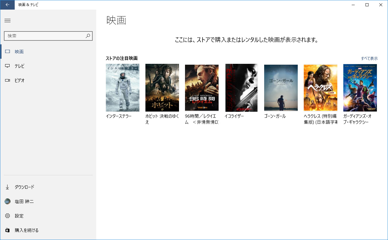Close the 映画 & テレビ window
This screenshot has height=240, width=388.
[x=381, y=5]
